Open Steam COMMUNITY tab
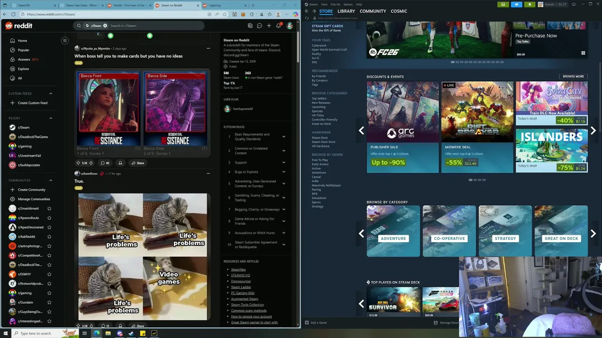The height and width of the screenshot is (338, 602). pyautogui.click(x=373, y=11)
